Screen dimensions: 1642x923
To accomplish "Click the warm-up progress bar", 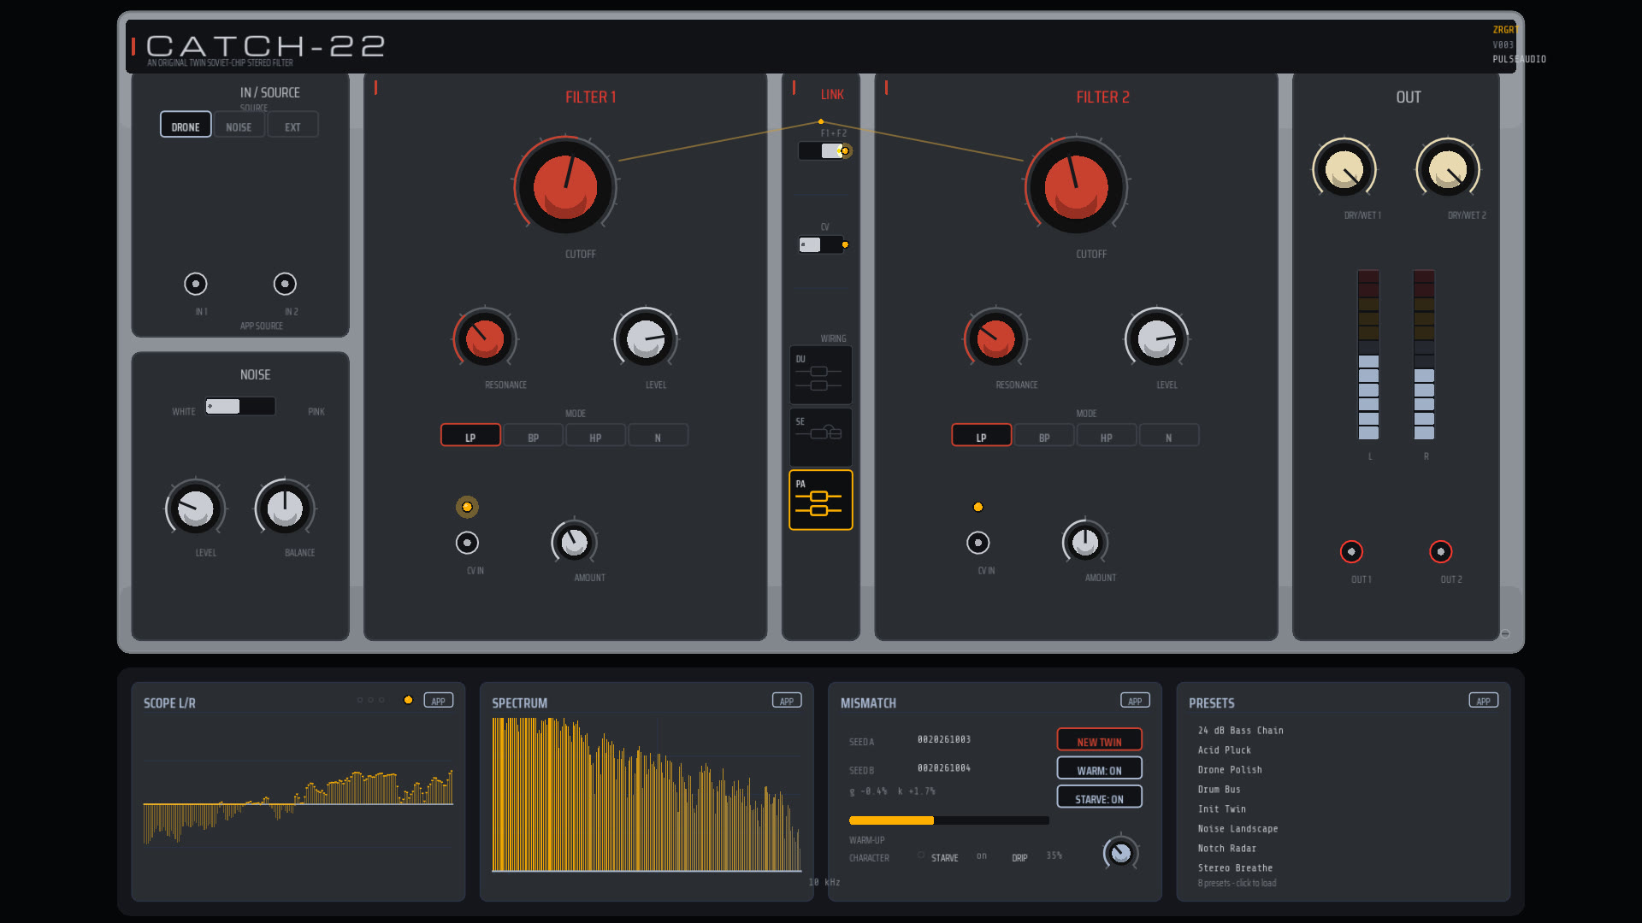I will coord(949,820).
